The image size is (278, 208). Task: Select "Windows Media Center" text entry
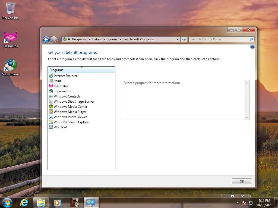click(x=71, y=107)
